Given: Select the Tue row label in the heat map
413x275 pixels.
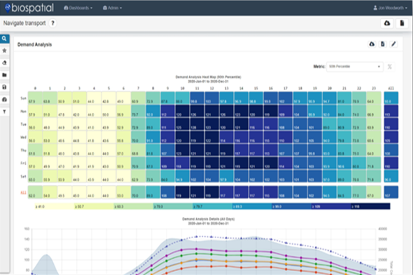Looking at the screenshot, I should 23,124.
